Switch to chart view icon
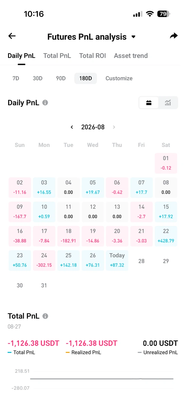 [x=168, y=103]
